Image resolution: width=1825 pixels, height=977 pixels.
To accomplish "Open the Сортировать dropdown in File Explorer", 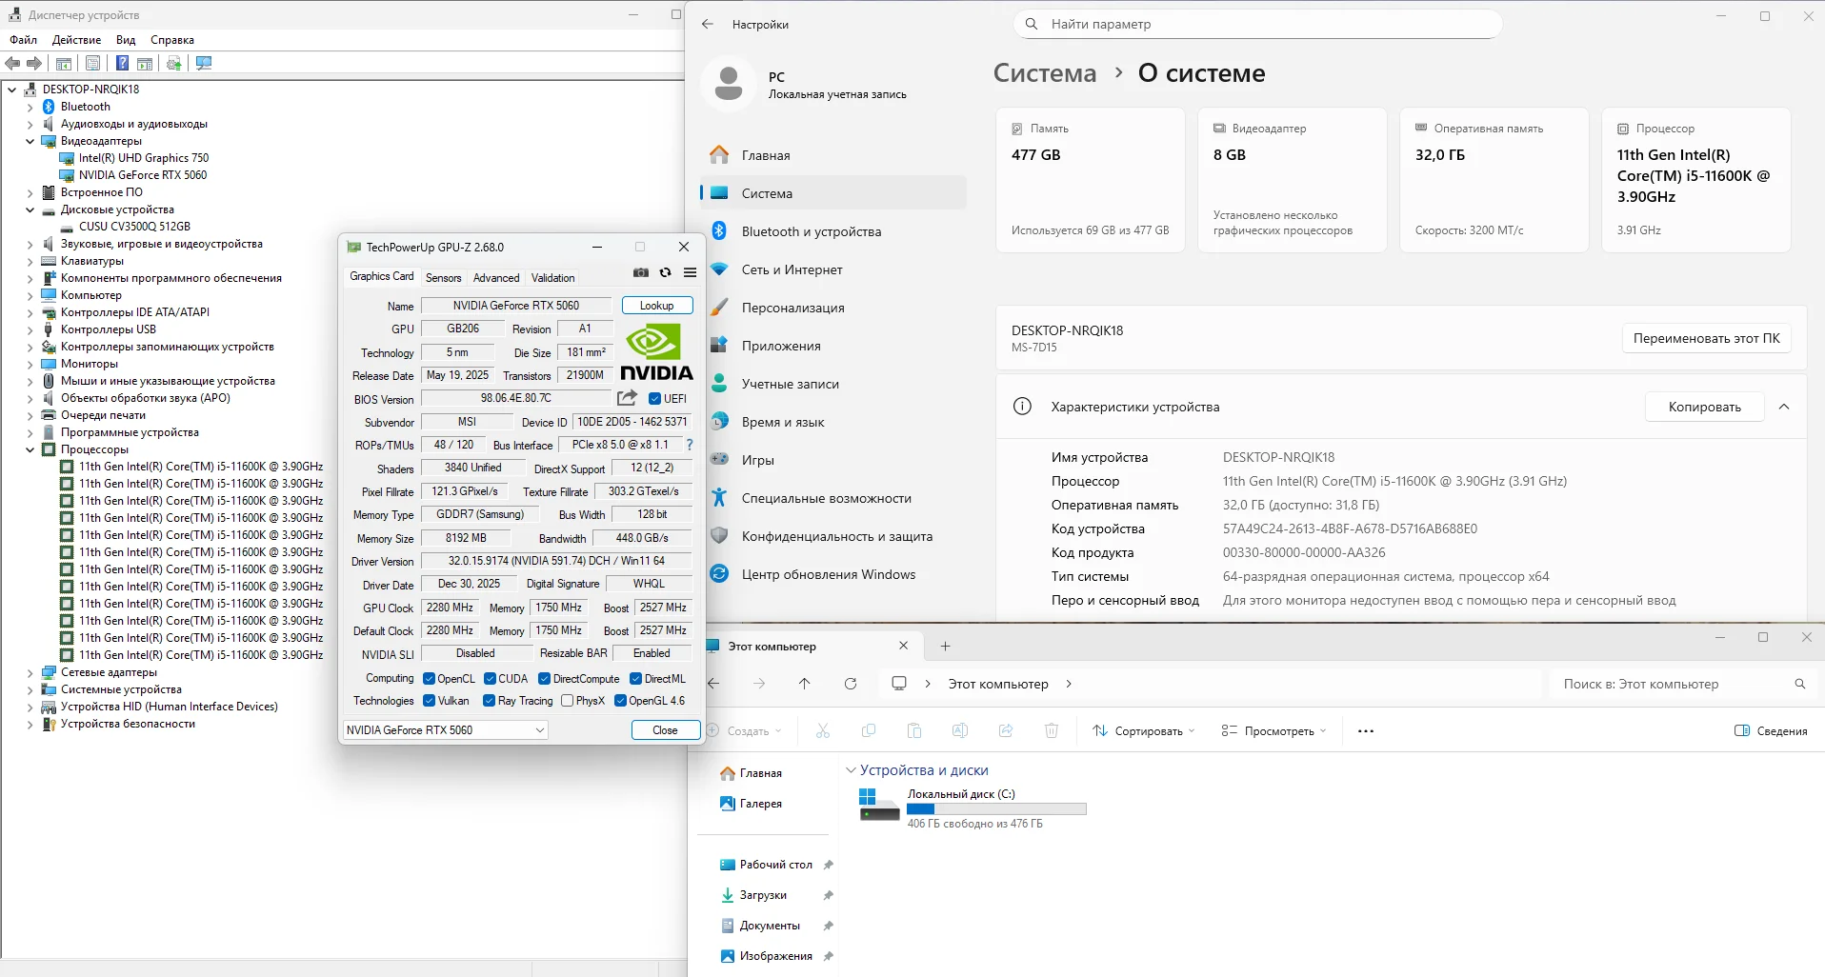I will [1144, 731].
